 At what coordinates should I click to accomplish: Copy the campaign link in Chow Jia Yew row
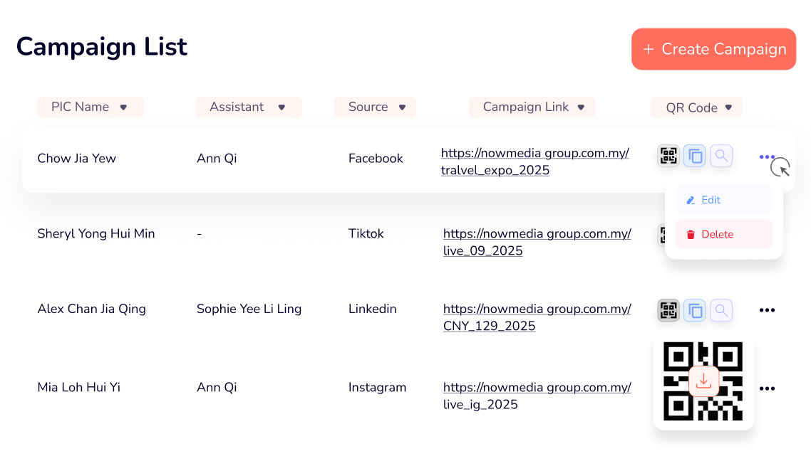(x=695, y=156)
